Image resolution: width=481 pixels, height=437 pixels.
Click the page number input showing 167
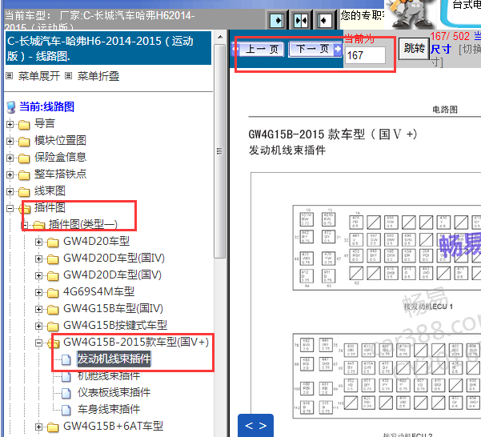pos(365,55)
